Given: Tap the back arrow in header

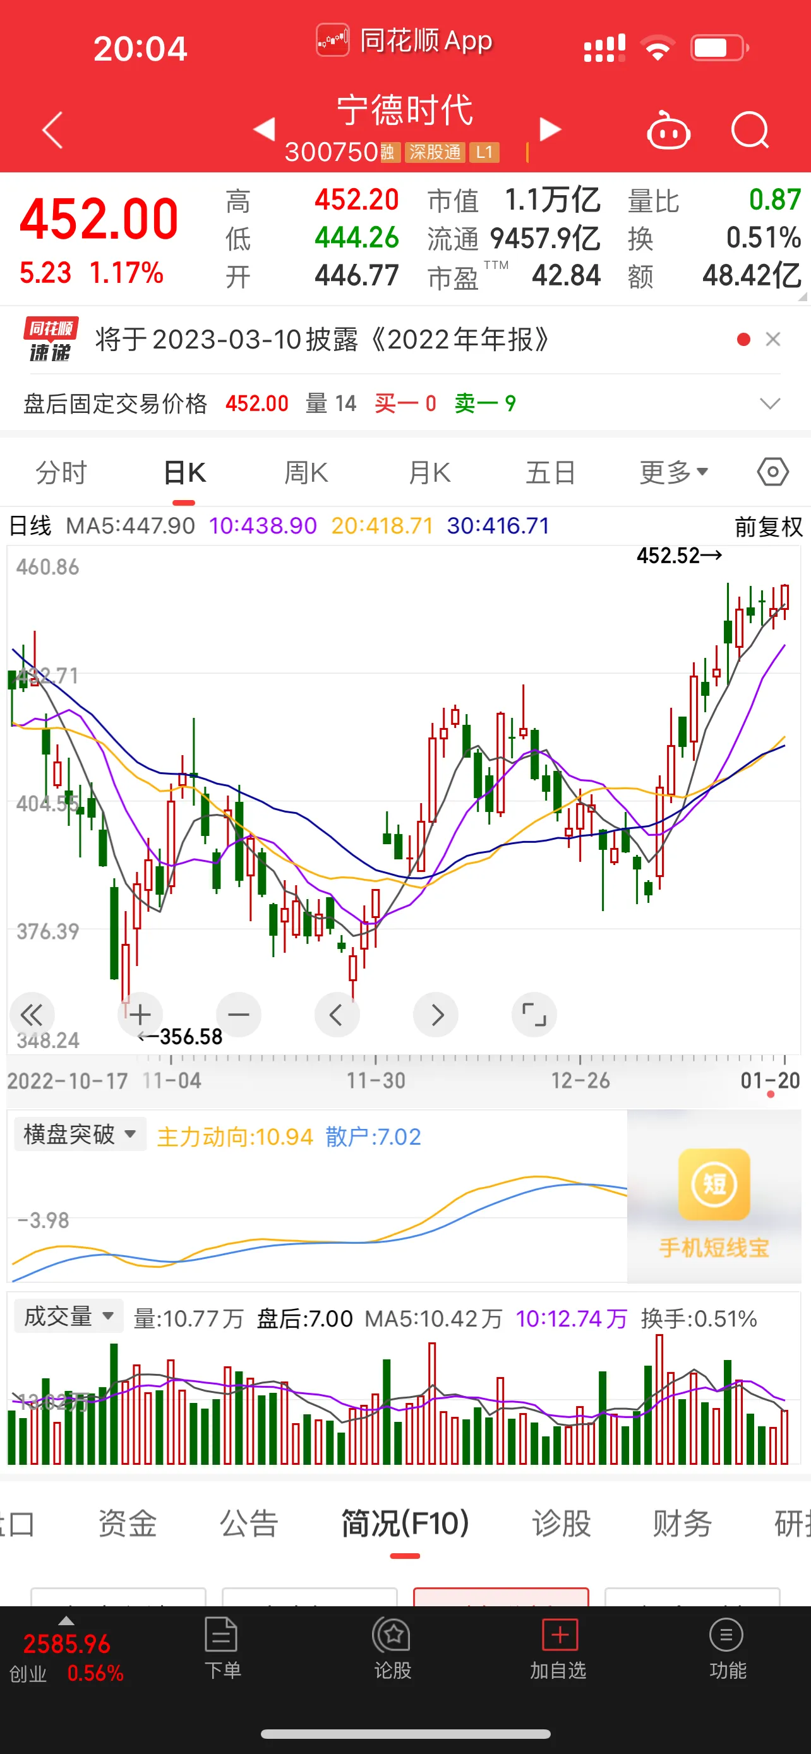Looking at the screenshot, I should click(x=52, y=129).
